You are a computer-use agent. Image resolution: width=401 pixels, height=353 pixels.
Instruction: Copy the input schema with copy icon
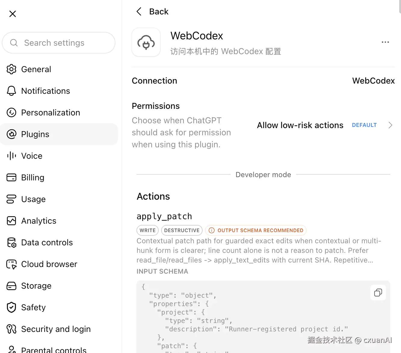pyautogui.click(x=378, y=293)
